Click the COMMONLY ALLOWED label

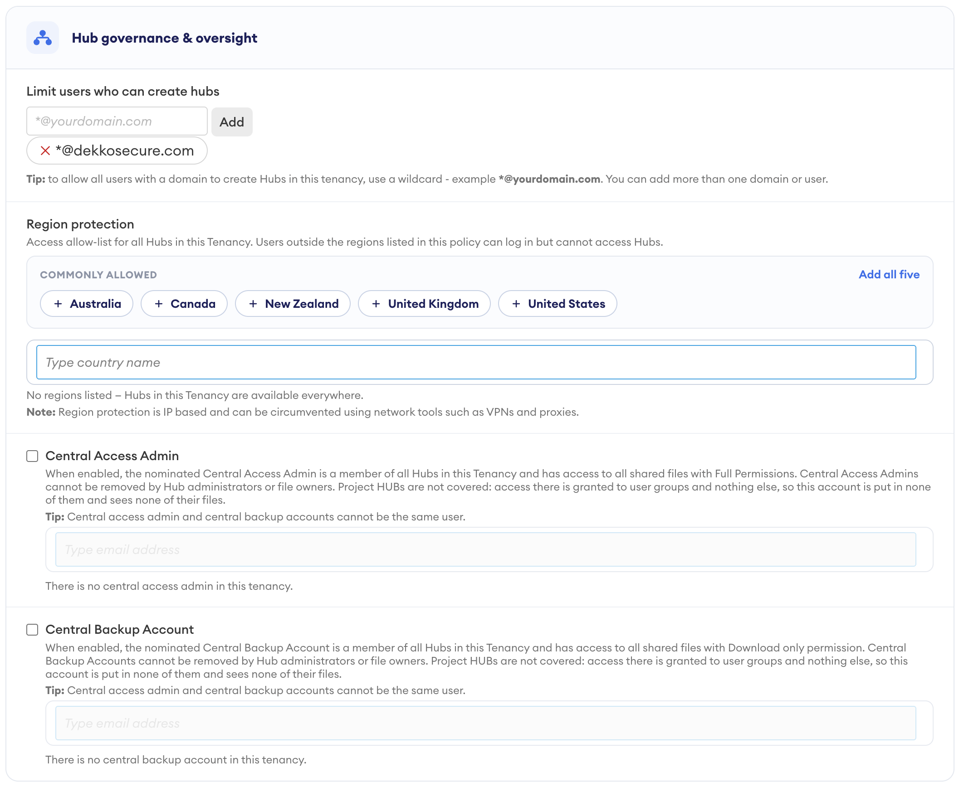tap(98, 275)
